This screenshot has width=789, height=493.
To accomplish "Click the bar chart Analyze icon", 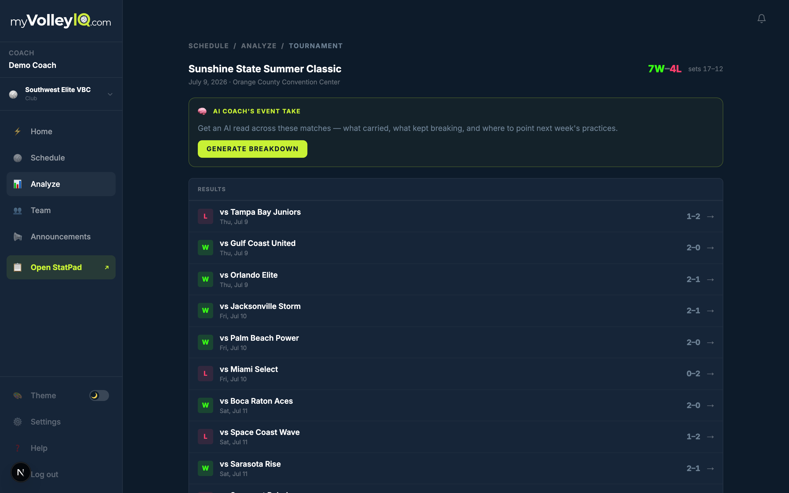I will [18, 184].
